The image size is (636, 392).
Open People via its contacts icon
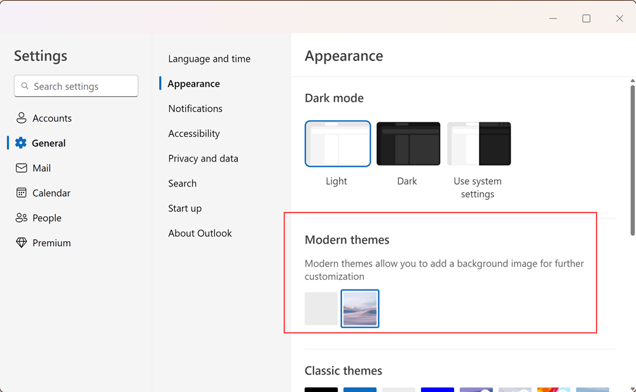[21, 218]
